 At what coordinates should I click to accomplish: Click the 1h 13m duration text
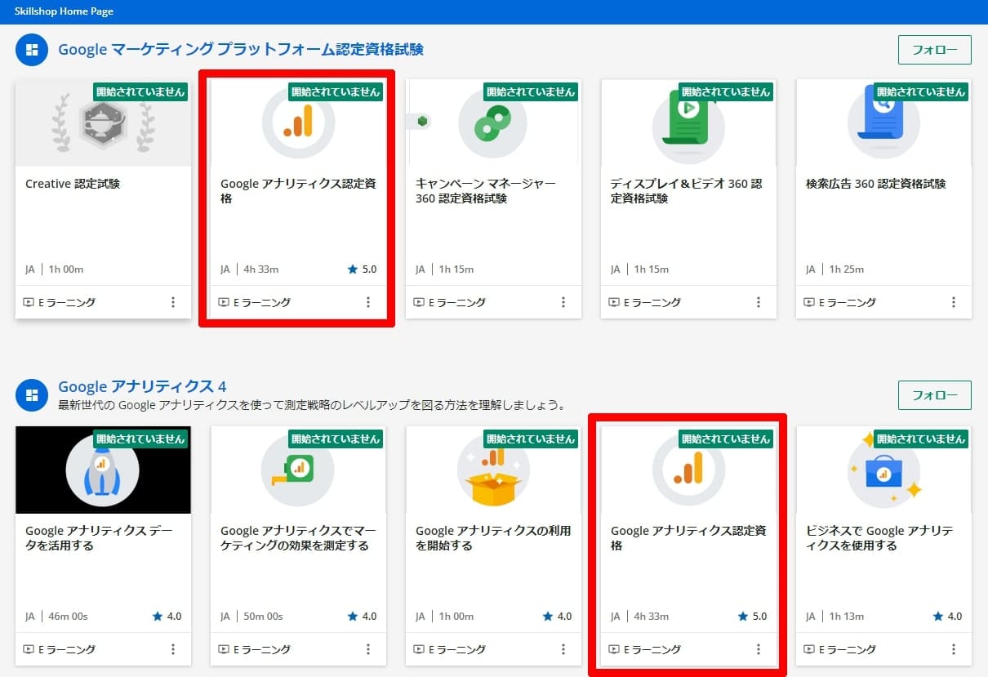tap(847, 617)
